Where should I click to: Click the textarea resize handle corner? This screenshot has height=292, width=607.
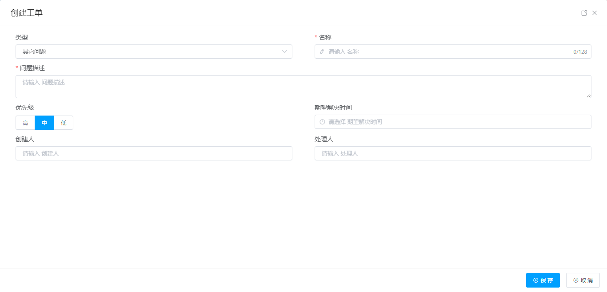click(x=589, y=96)
